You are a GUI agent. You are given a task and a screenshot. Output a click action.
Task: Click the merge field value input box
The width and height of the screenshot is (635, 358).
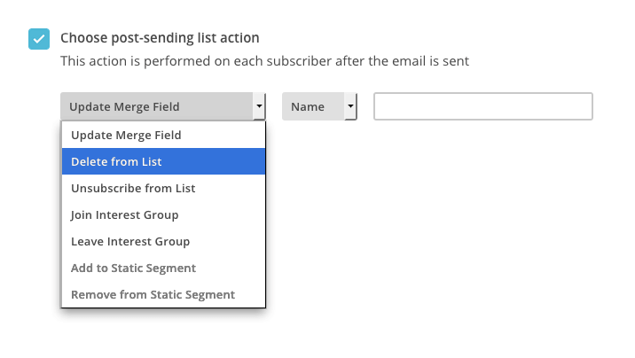pyautogui.click(x=483, y=106)
